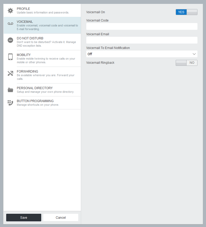Click the Button Programming keypad icon
Screen dimensions: 206x227
(x=10, y=103)
